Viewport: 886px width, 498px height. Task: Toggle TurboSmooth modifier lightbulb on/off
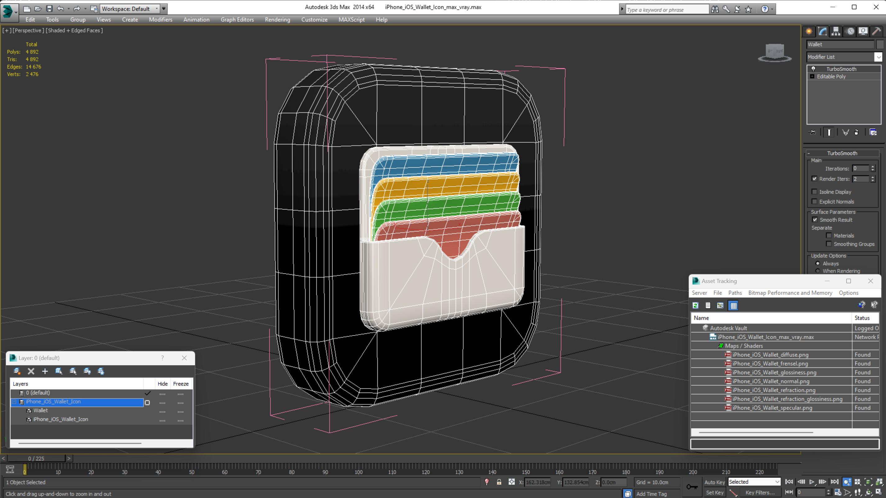[x=813, y=69]
